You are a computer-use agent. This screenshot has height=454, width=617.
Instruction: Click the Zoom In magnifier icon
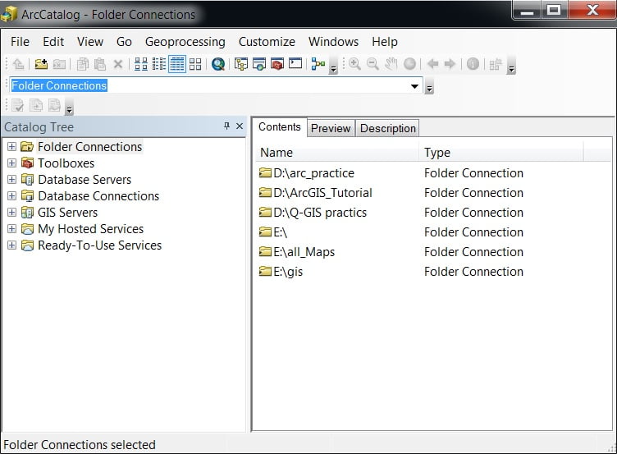(x=355, y=64)
